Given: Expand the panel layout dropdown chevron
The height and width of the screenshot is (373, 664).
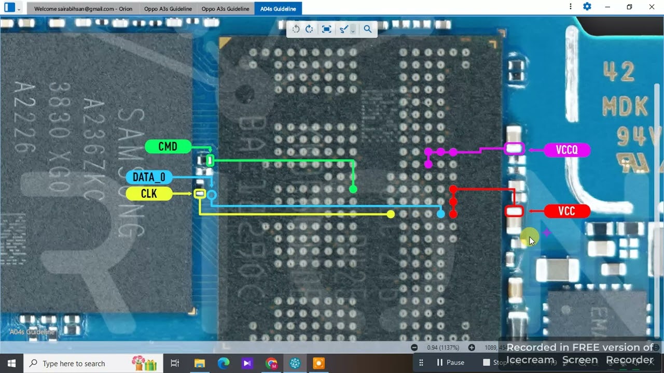Looking at the screenshot, I should coord(19,9).
